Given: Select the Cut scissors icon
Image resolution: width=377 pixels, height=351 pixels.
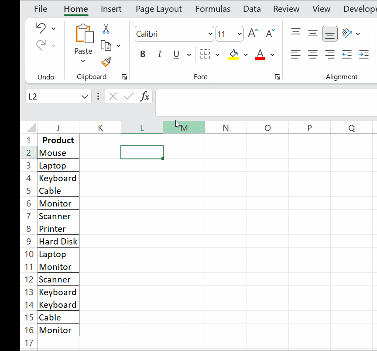Looking at the screenshot, I should (x=106, y=28).
